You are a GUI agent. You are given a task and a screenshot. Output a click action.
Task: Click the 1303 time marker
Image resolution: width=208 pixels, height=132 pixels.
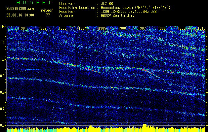coord(62,28)
